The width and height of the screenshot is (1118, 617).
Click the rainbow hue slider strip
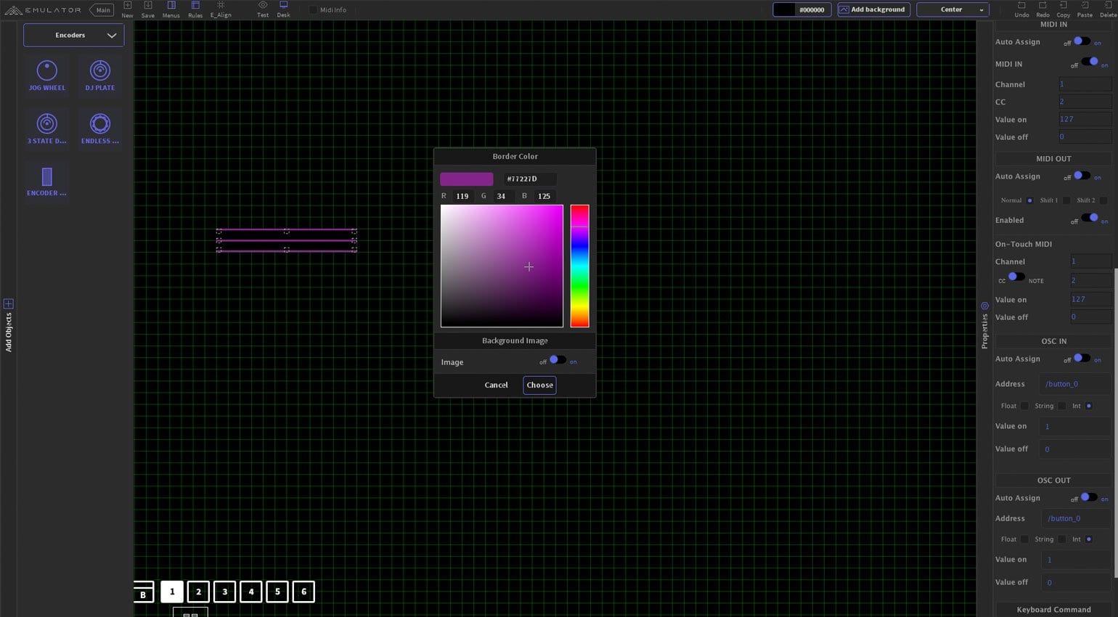(x=579, y=266)
